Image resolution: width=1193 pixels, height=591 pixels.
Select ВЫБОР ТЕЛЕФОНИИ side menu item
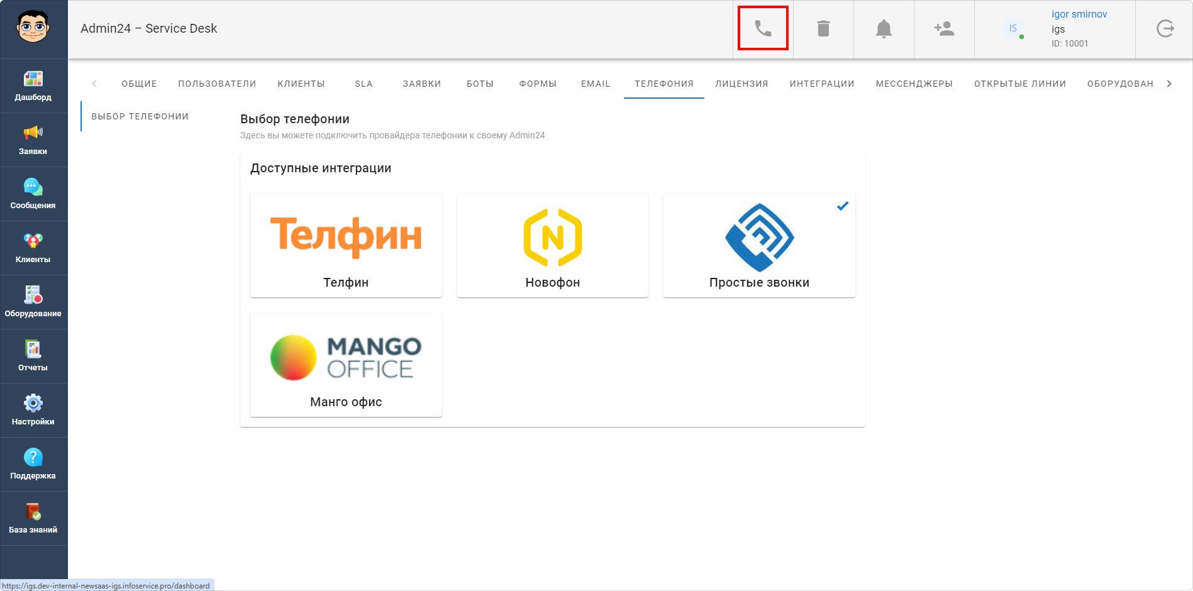coord(140,116)
